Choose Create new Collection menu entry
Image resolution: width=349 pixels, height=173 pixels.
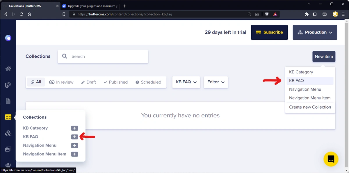point(310,107)
